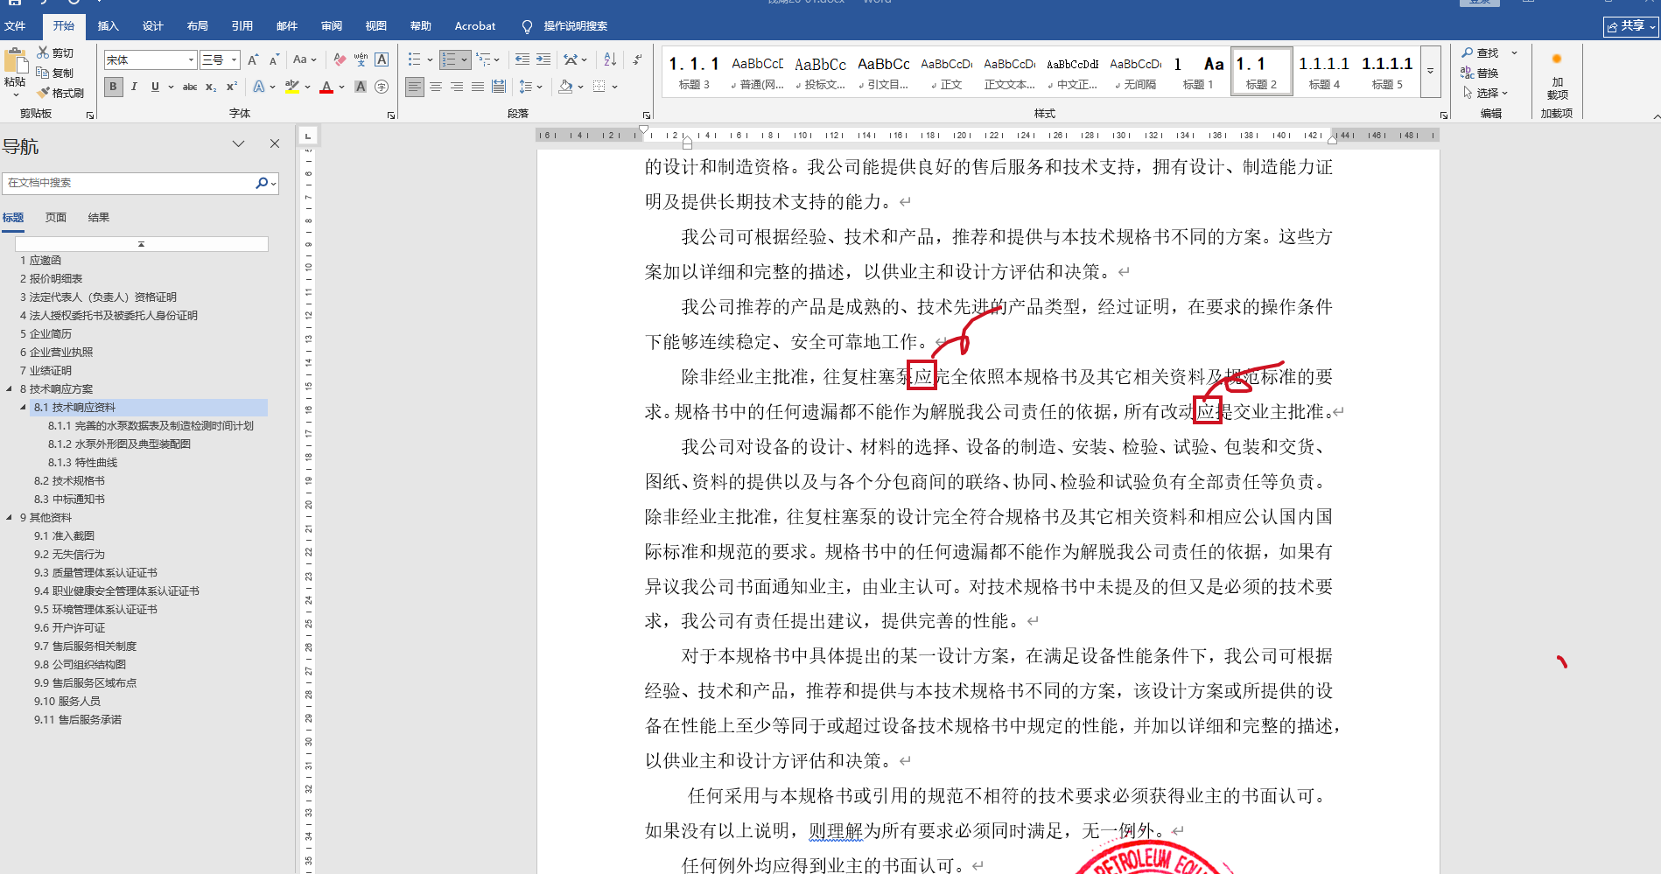This screenshot has width=1661, height=874.
Task: Open the font name dropdown (宋体)
Action: point(191,59)
